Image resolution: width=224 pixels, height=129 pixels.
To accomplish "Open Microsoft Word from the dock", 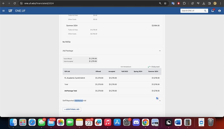I will pos(178,122).
